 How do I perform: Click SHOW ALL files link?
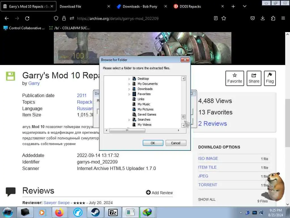206,200
